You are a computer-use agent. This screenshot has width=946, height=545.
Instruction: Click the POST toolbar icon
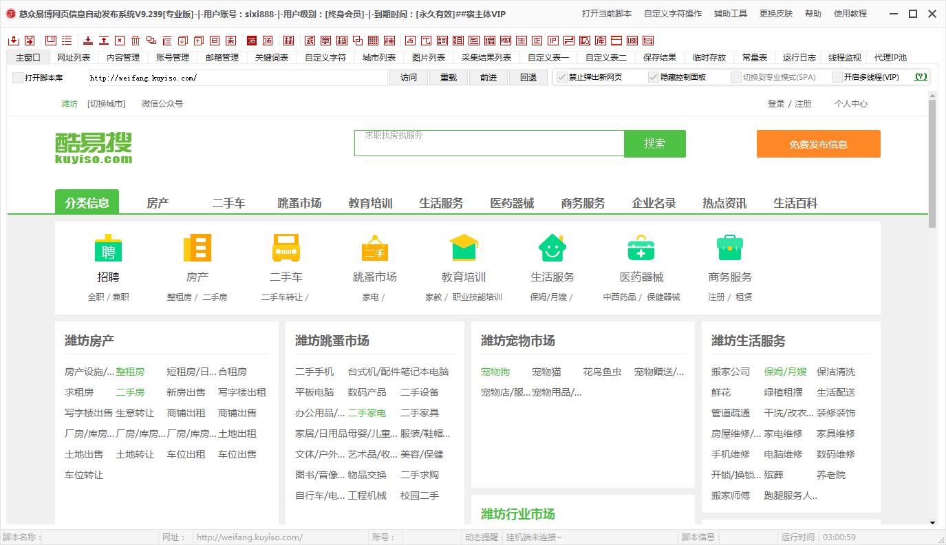click(x=506, y=41)
